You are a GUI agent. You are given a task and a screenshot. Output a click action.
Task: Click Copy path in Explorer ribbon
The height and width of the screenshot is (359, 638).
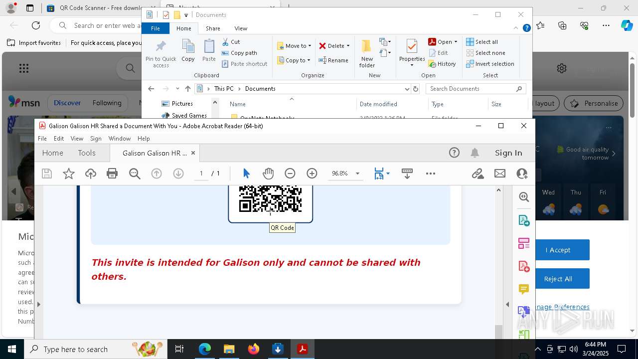point(239,53)
